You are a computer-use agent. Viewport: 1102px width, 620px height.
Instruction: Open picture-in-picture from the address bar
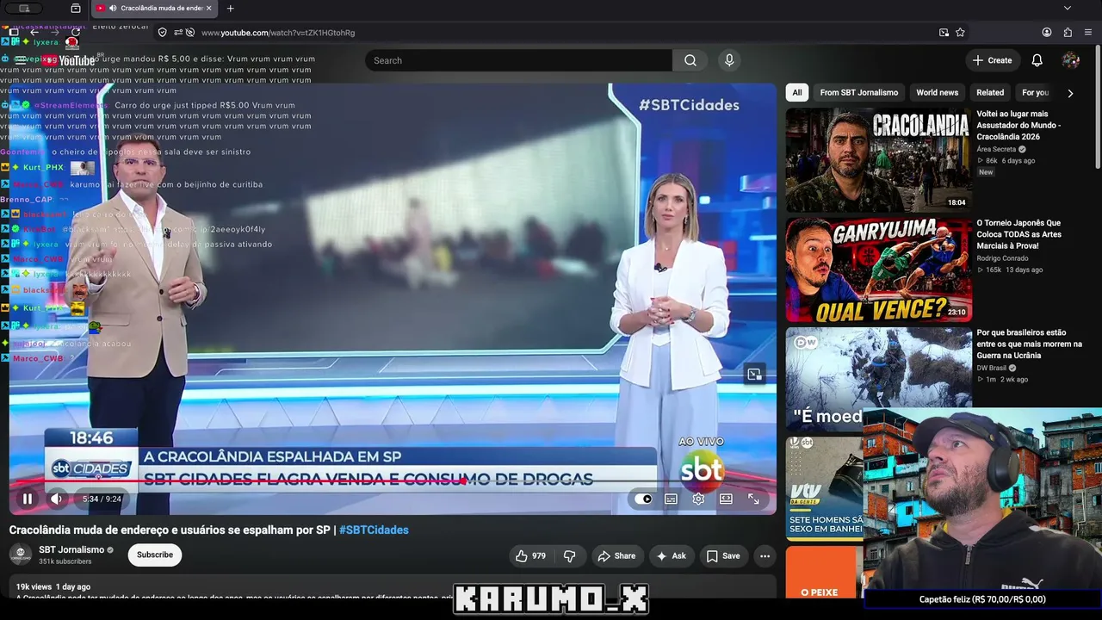tap(944, 33)
